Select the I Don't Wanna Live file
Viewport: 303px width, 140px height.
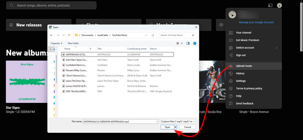[x=118, y=76]
